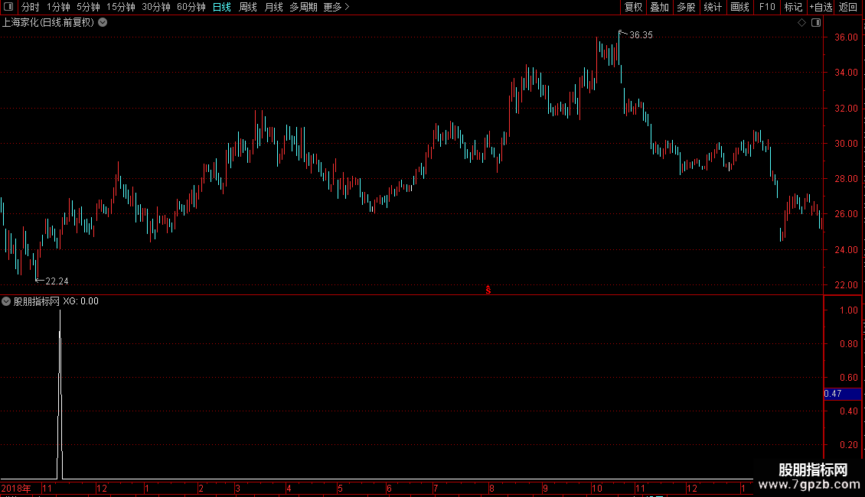Switch to 分时 chart view

(31, 7)
